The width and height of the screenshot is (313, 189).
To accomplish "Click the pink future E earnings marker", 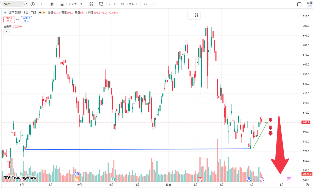I will [289, 179].
